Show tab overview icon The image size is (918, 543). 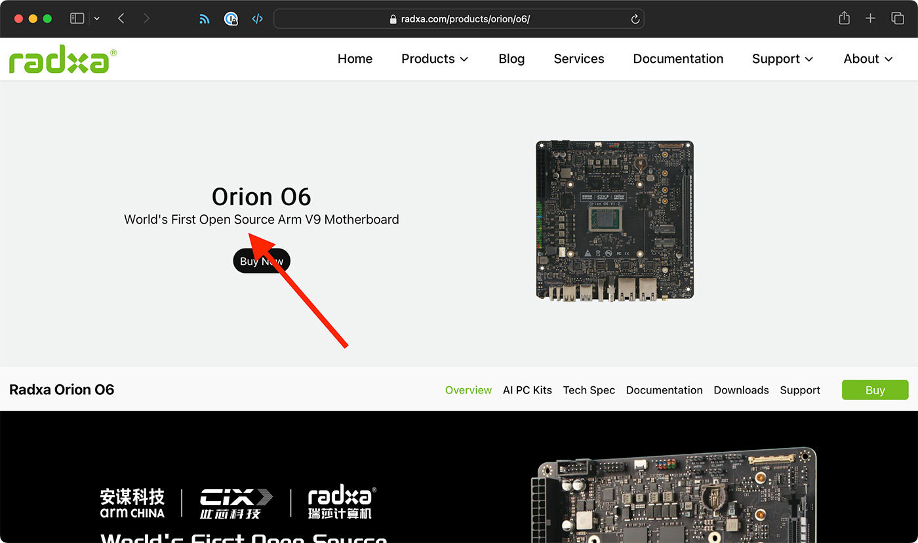point(898,18)
